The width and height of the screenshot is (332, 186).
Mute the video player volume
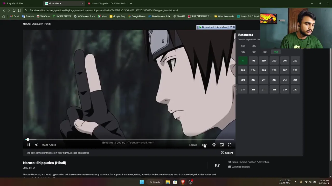(x=37, y=145)
